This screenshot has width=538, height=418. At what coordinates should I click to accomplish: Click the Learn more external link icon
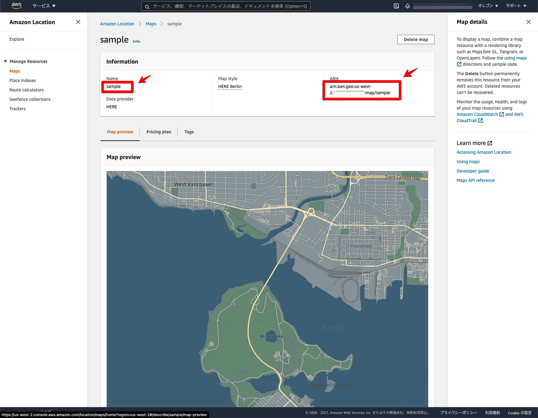[x=490, y=143]
